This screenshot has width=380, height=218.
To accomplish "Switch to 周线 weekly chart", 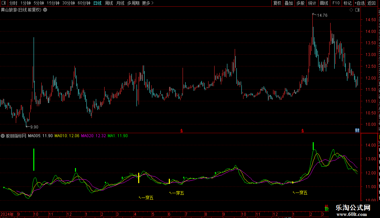I will (x=109, y=3).
